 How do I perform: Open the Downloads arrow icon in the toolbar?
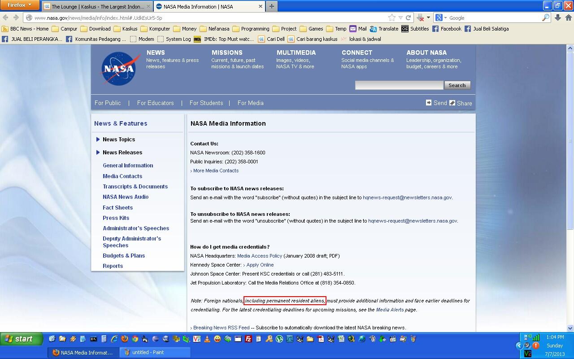(x=558, y=18)
